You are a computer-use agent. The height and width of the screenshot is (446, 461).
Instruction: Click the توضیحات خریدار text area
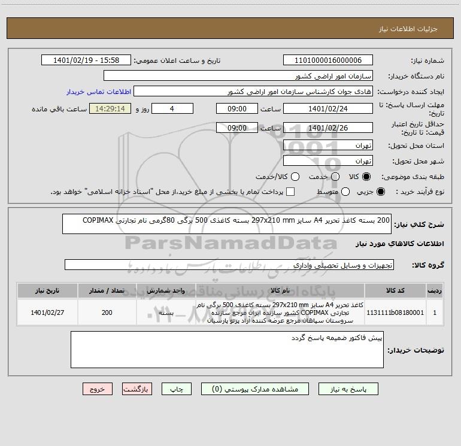227,350
